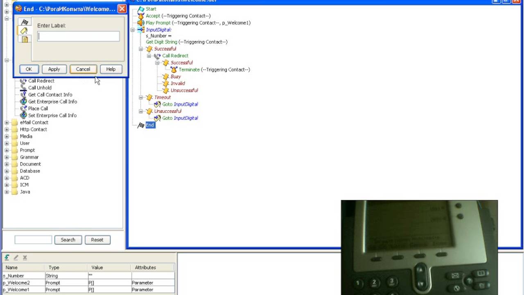Click the Value column header
524x295 pixels.
click(x=109, y=268)
